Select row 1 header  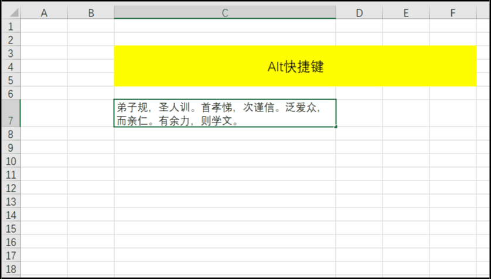(11, 26)
